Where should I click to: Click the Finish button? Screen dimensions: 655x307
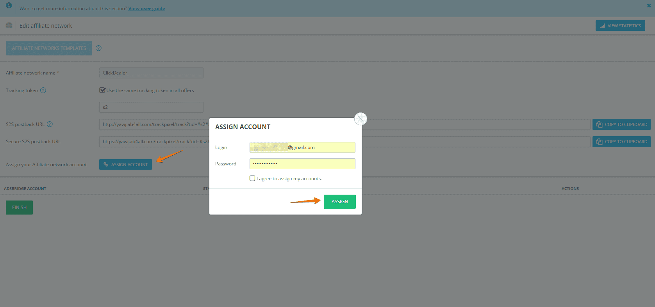(x=19, y=208)
